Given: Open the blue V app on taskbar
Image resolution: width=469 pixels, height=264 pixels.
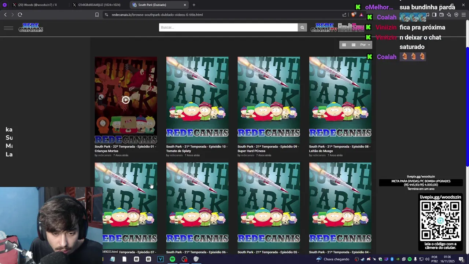Looking at the screenshot, I should pos(160,259).
